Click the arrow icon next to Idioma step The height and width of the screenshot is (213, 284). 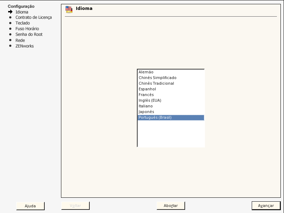click(x=10, y=12)
